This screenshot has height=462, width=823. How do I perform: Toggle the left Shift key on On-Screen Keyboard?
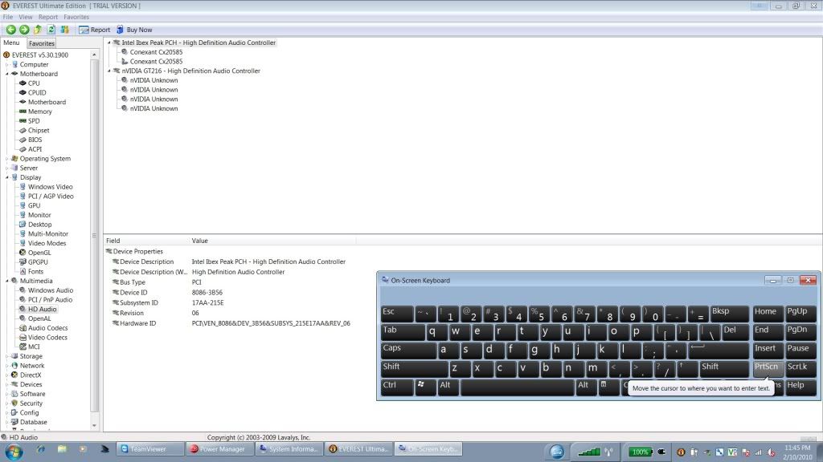pyautogui.click(x=414, y=368)
